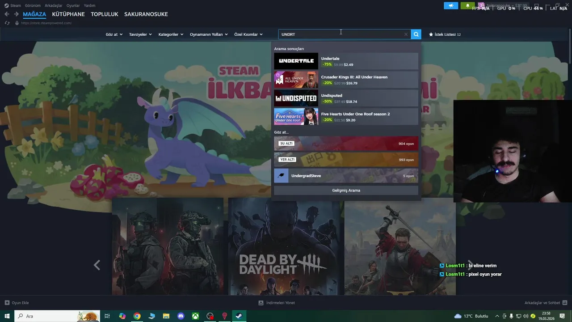The height and width of the screenshot is (322, 572).
Task: Expand the Göz at dropdown
Action: pyautogui.click(x=114, y=34)
